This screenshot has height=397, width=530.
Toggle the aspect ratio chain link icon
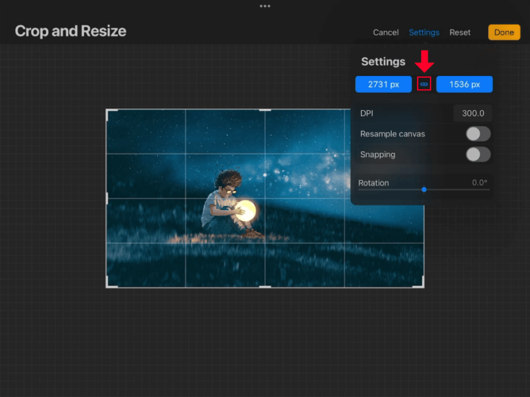click(x=424, y=84)
